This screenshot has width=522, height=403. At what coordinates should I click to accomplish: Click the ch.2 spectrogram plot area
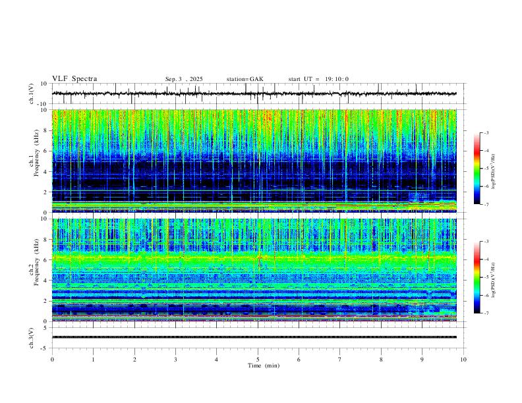(x=254, y=270)
